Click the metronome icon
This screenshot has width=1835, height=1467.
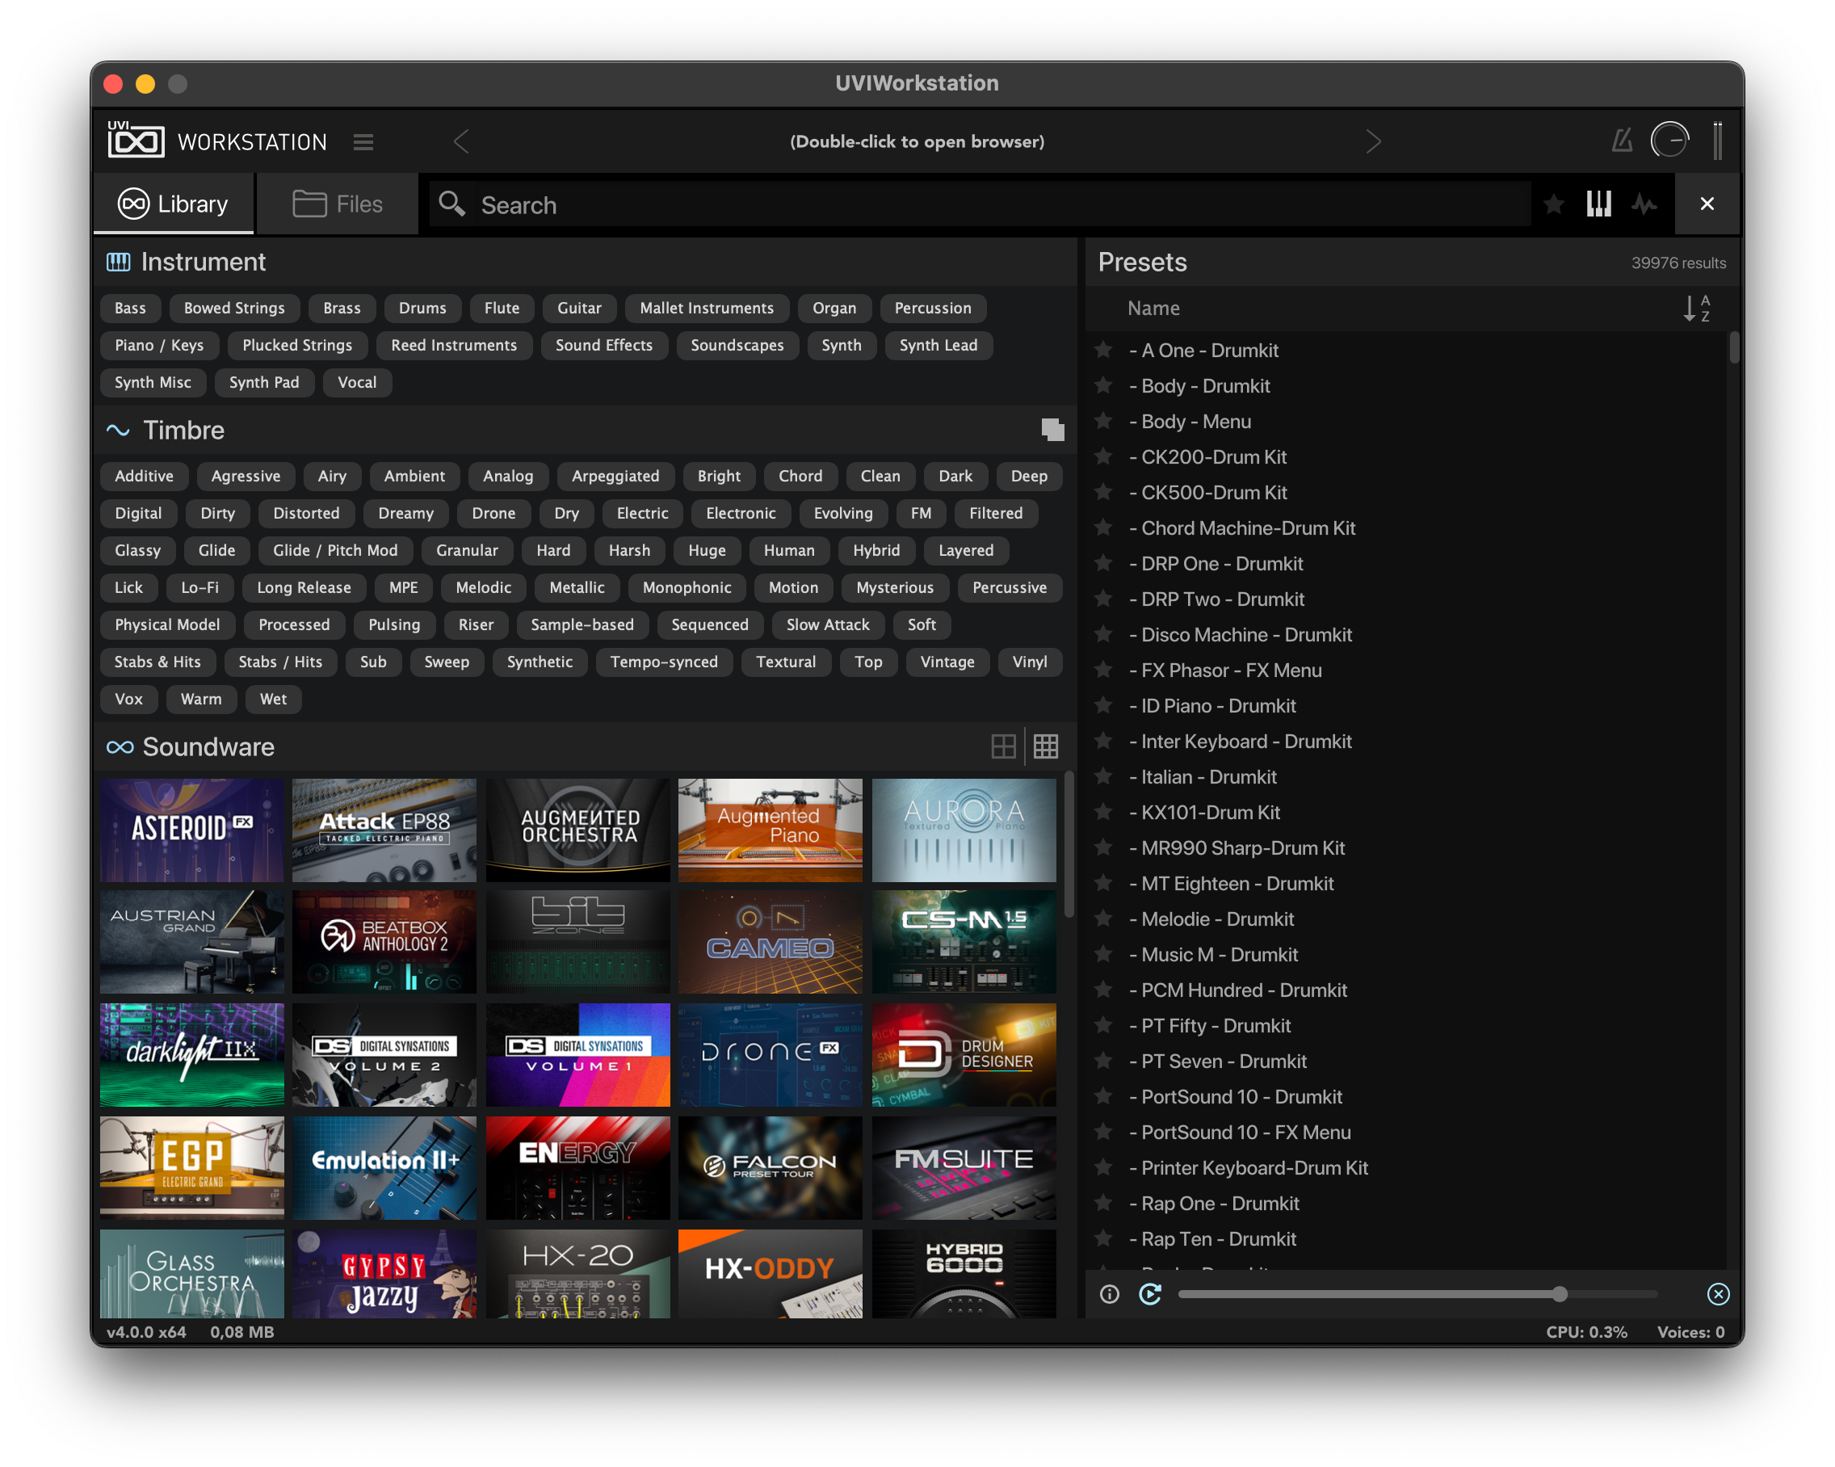pyautogui.click(x=1621, y=141)
